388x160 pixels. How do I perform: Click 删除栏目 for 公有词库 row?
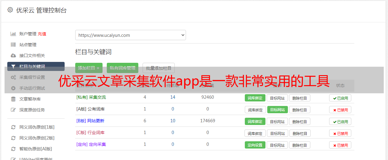tap(300, 110)
